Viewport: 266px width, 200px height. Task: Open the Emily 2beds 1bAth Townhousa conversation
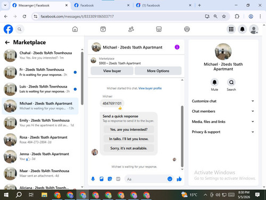[x=40, y=123]
